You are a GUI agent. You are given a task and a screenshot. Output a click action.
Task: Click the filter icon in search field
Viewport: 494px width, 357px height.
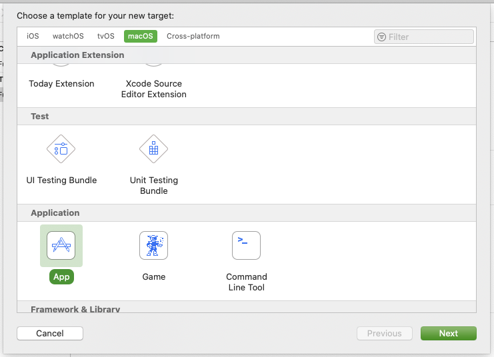point(381,37)
